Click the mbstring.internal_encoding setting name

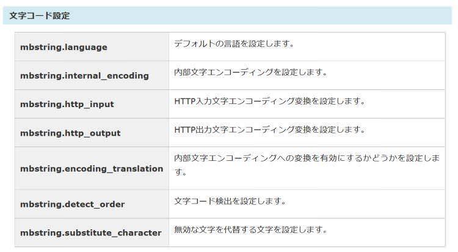click(x=84, y=76)
